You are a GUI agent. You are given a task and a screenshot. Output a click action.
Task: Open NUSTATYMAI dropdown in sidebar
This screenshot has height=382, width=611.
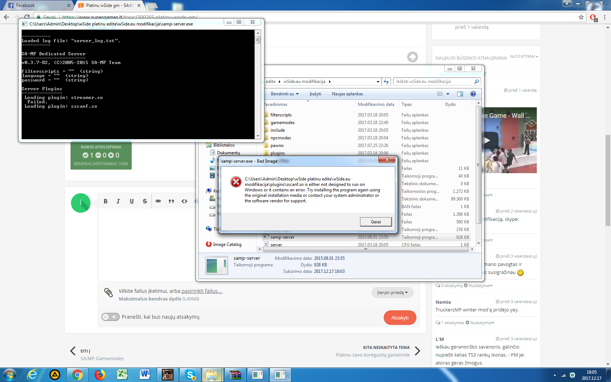click(x=524, y=57)
